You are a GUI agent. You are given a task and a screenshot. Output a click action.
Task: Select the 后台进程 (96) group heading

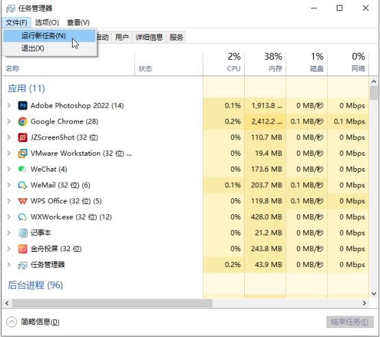36,285
